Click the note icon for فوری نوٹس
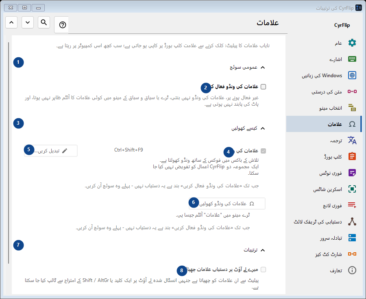Screen dimensions: 366x299 352,173
